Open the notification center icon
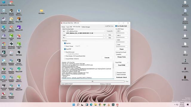 point(188,105)
